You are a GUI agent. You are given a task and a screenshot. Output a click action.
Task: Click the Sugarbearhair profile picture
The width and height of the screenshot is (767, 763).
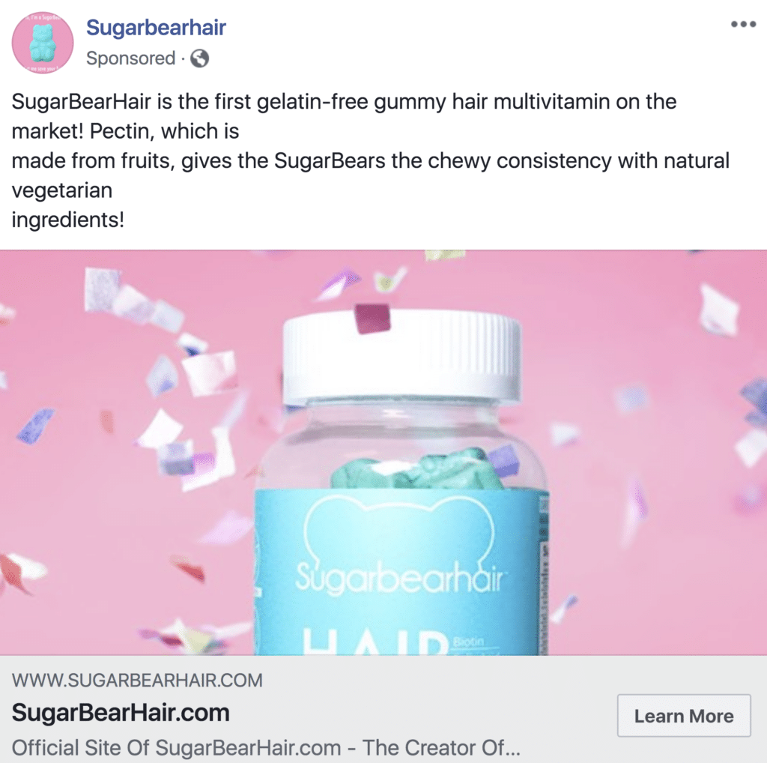[43, 43]
